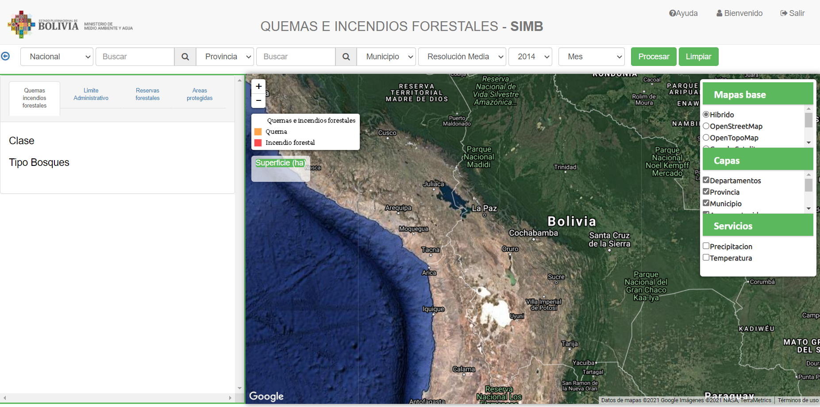The height and width of the screenshot is (407, 820).
Task: Enable the Temperatura service
Action: pos(706,257)
